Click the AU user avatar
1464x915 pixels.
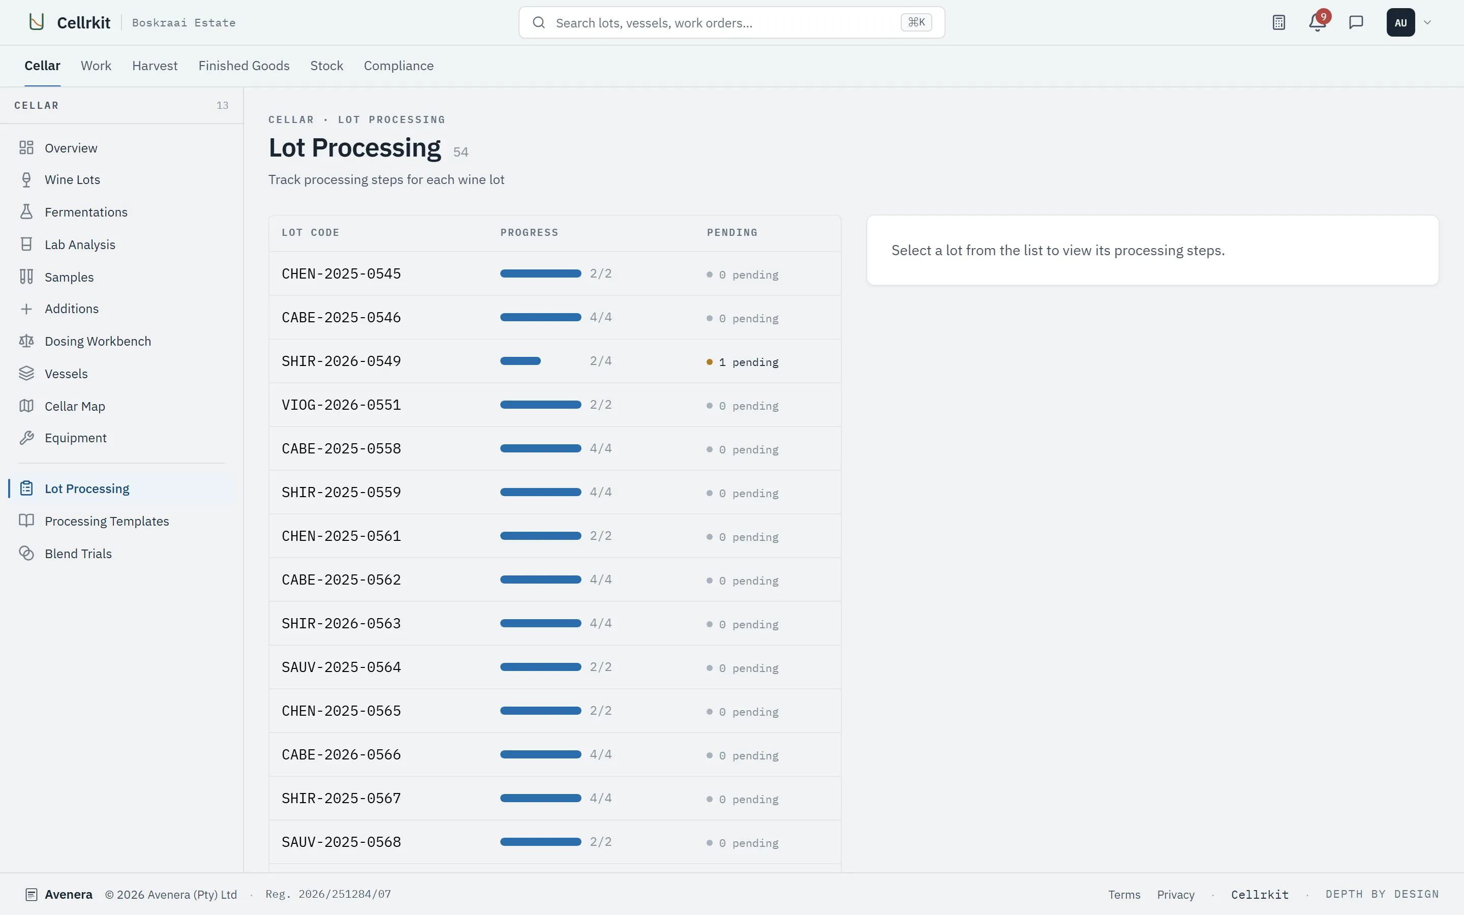[1400, 22]
